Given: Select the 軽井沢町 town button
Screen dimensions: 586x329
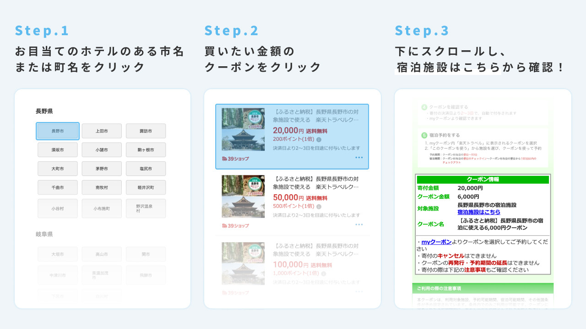Looking at the screenshot, I should click(145, 187).
